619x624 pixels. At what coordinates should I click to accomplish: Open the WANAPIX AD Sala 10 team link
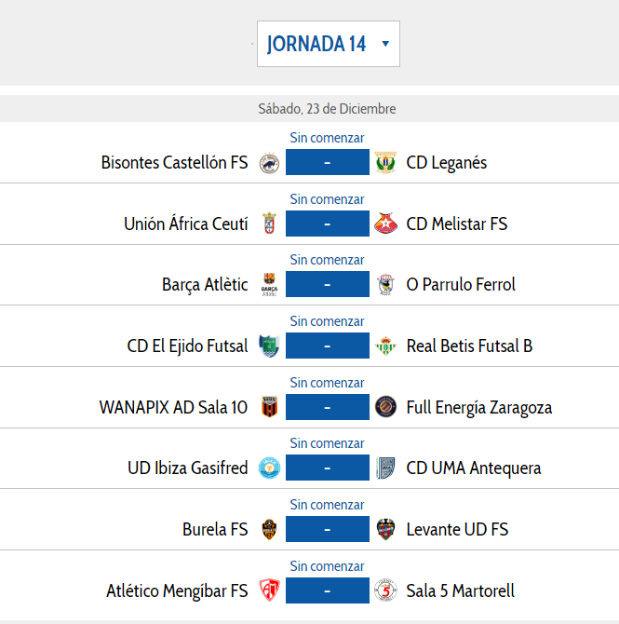[x=173, y=407]
